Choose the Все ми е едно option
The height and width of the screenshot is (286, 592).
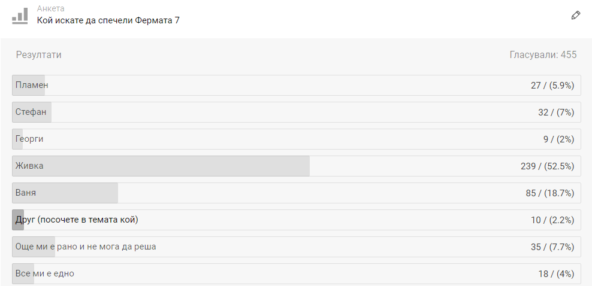coord(297,273)
